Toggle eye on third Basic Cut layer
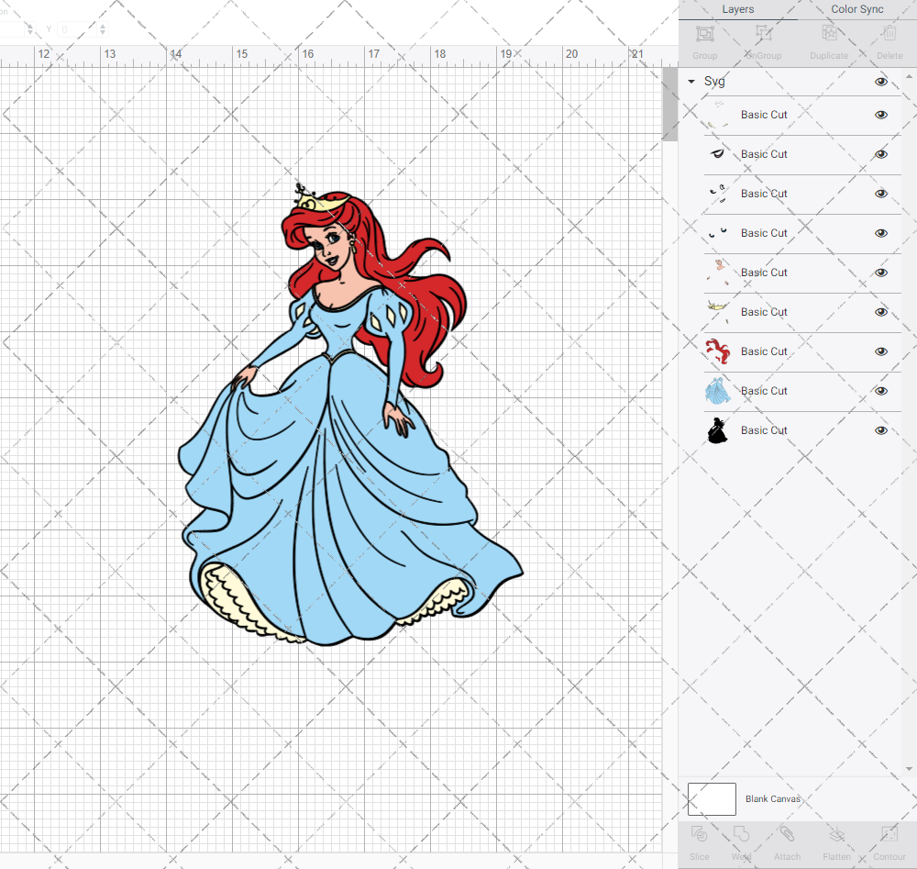Viewport: 917px width, 869px height. [x=881, y=194]
